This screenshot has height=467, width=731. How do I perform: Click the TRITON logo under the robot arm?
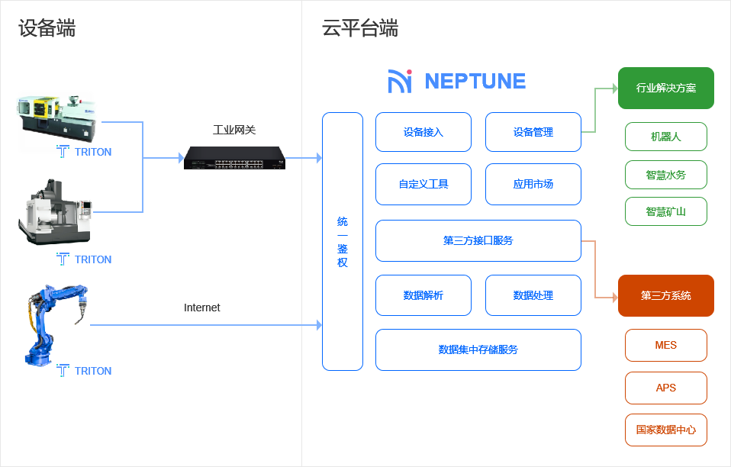click(x=84, y=371)
